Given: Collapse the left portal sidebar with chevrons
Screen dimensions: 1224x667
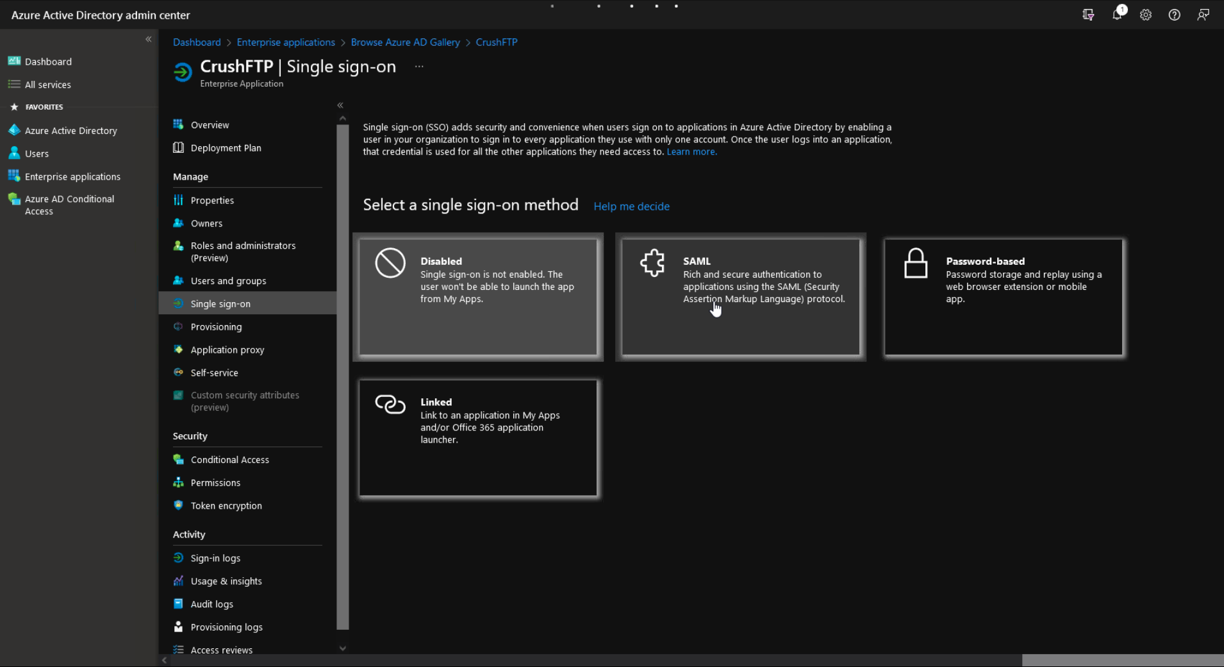Looking at the screenshot, I should [148, 39].
